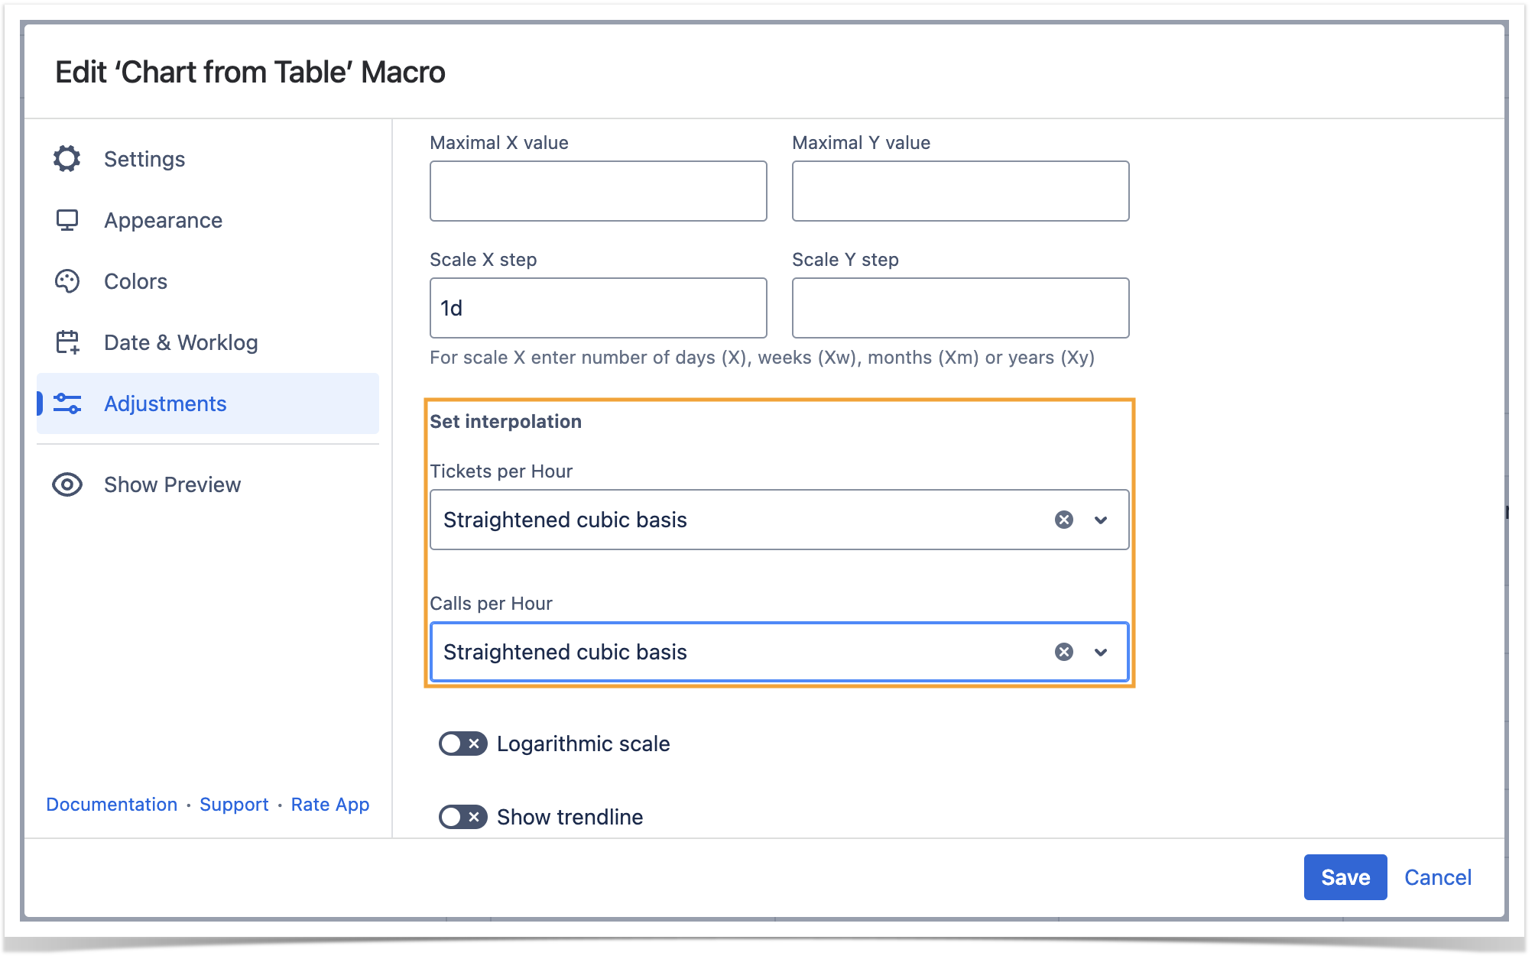Click the Adjustments sliders icon
The height and width of the screenshot is (959, 1535).
tap(67, 403)
